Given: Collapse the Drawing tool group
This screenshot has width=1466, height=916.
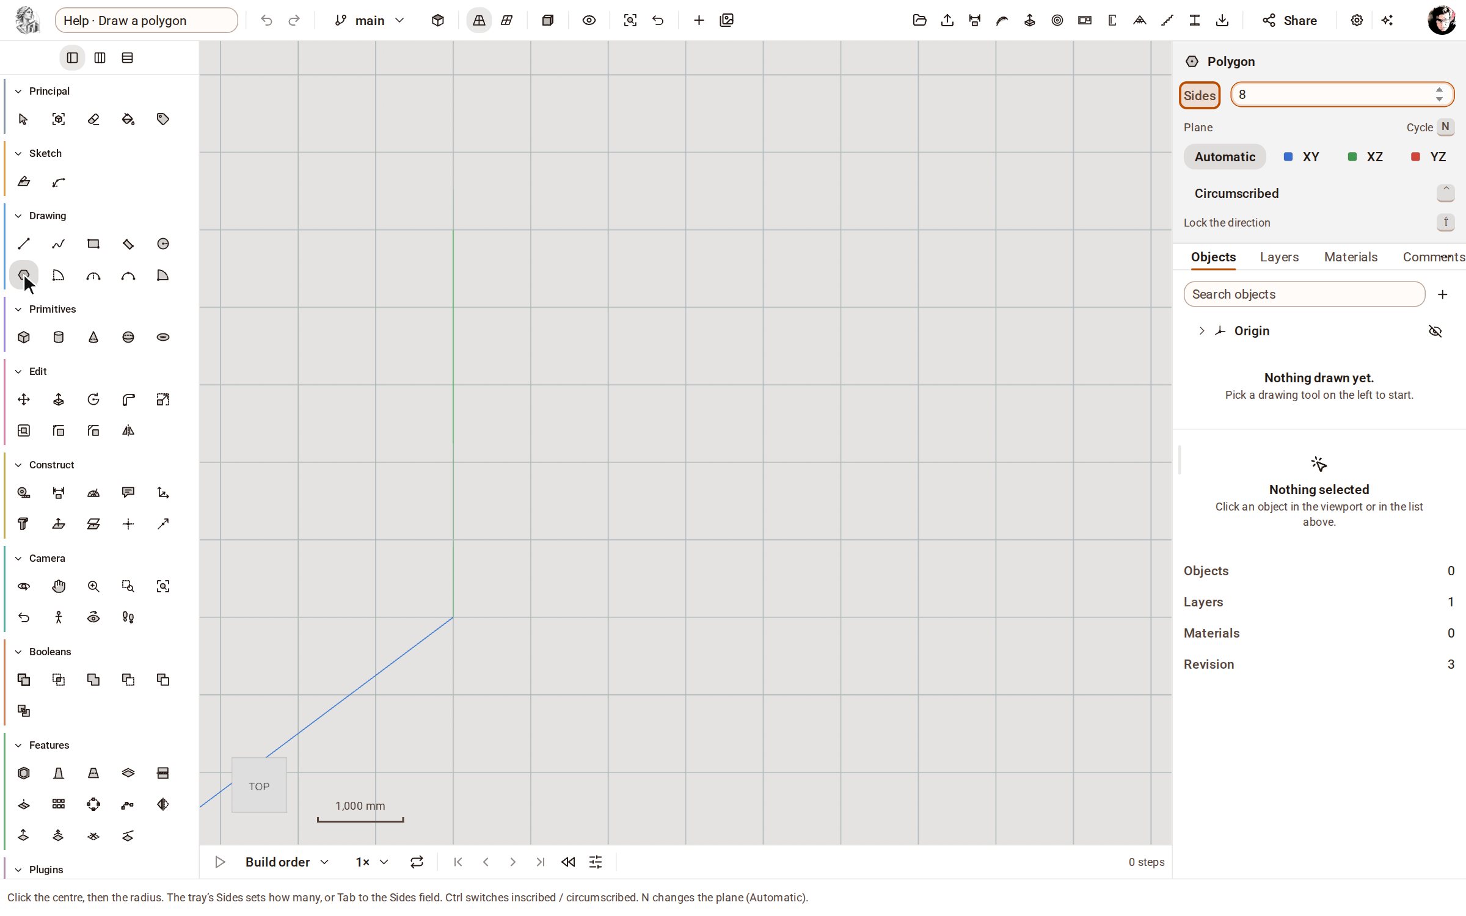Looking at the screenshot, I should [x=18, y=216].
